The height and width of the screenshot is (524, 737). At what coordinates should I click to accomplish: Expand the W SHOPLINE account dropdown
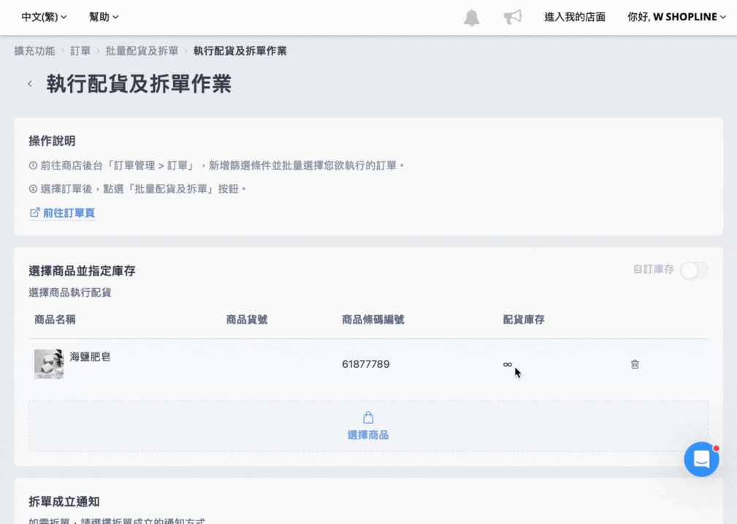click(676, 17)
